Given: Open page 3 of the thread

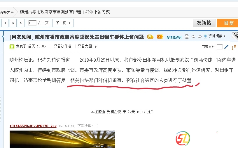Looking at the screenshot, I should (5, 23).
